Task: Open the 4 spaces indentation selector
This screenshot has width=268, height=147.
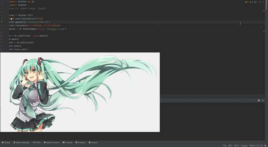Action: 244,146
